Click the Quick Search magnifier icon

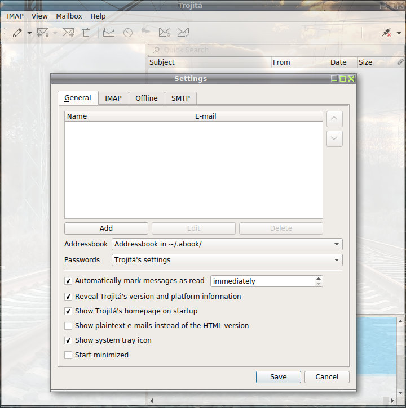156,50
